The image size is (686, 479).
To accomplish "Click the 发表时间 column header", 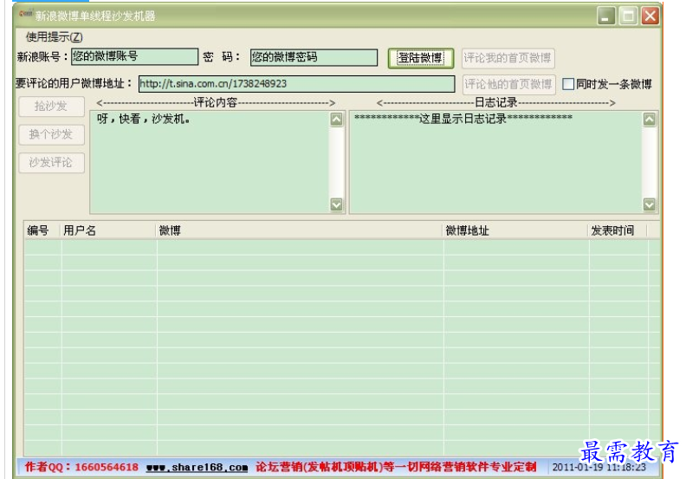I will pos(617,230).
